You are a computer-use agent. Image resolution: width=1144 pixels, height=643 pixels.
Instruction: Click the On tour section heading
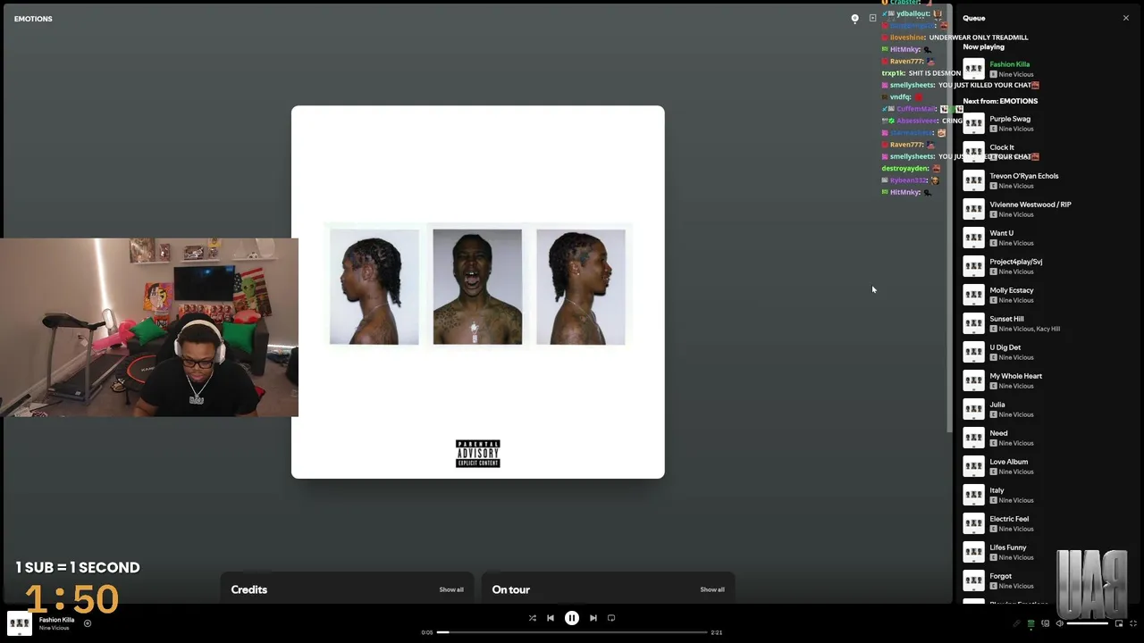pos(510,589)
